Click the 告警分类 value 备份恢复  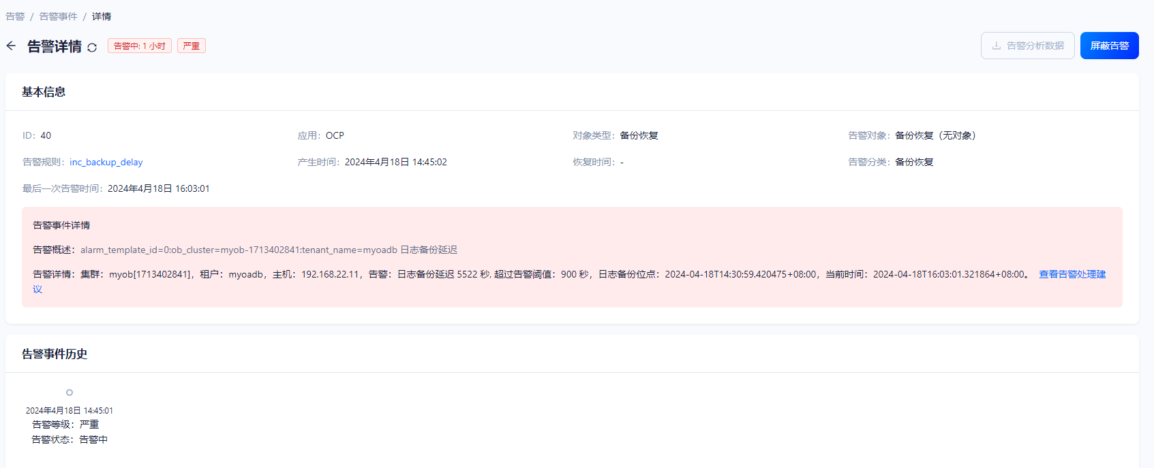pyautogui.click(x=914, y=162)
